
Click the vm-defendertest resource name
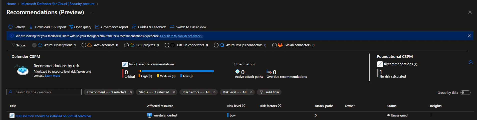click(x=165, y=115)
